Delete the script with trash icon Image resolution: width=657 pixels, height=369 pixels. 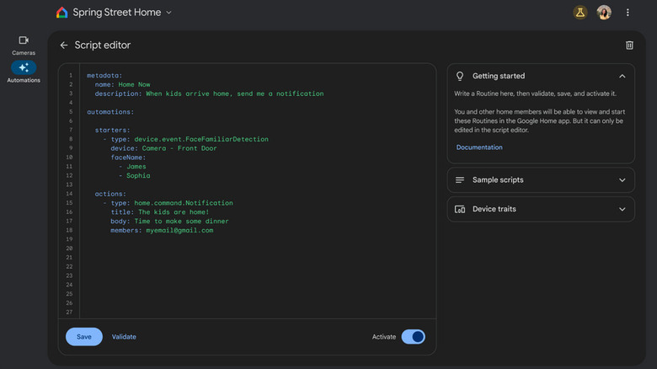coord(629,45)
